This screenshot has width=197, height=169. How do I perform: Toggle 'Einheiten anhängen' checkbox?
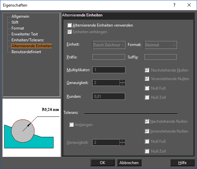[x=69, y=32]
